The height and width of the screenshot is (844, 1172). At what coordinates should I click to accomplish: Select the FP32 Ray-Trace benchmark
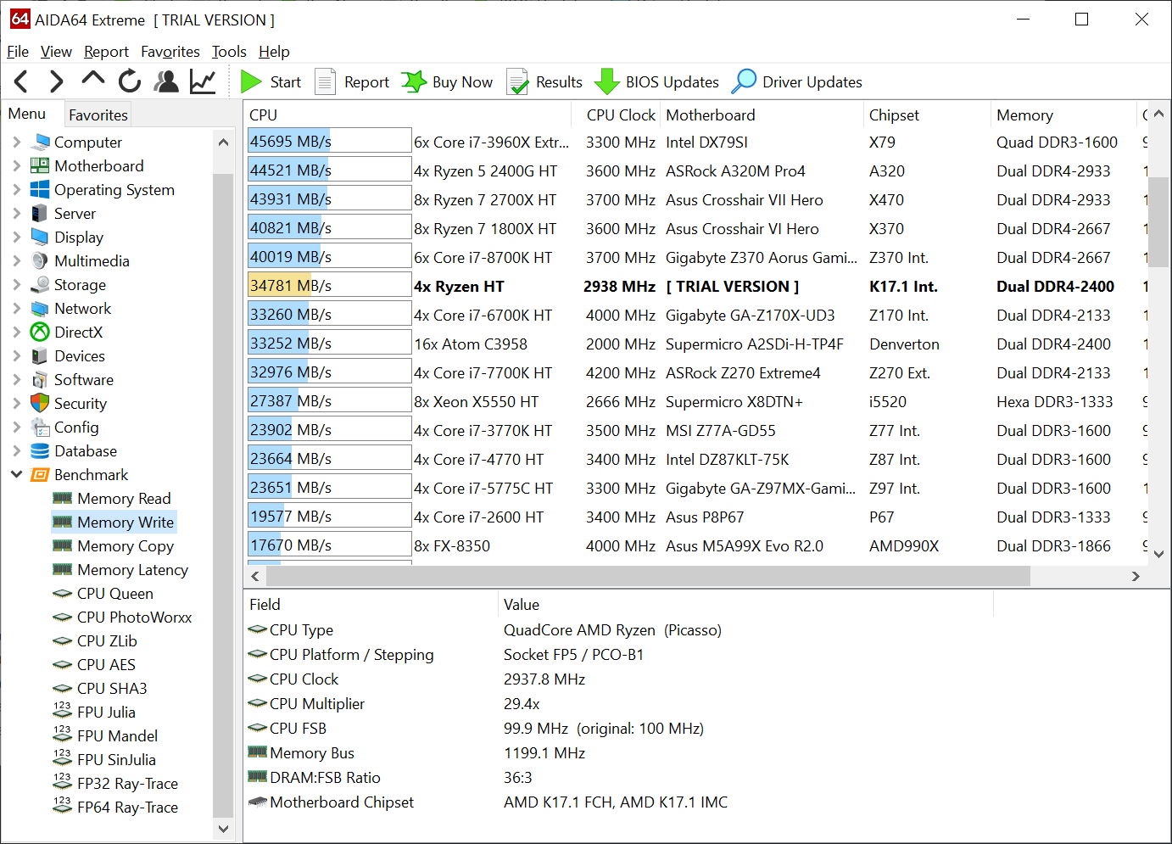point(127,784)
